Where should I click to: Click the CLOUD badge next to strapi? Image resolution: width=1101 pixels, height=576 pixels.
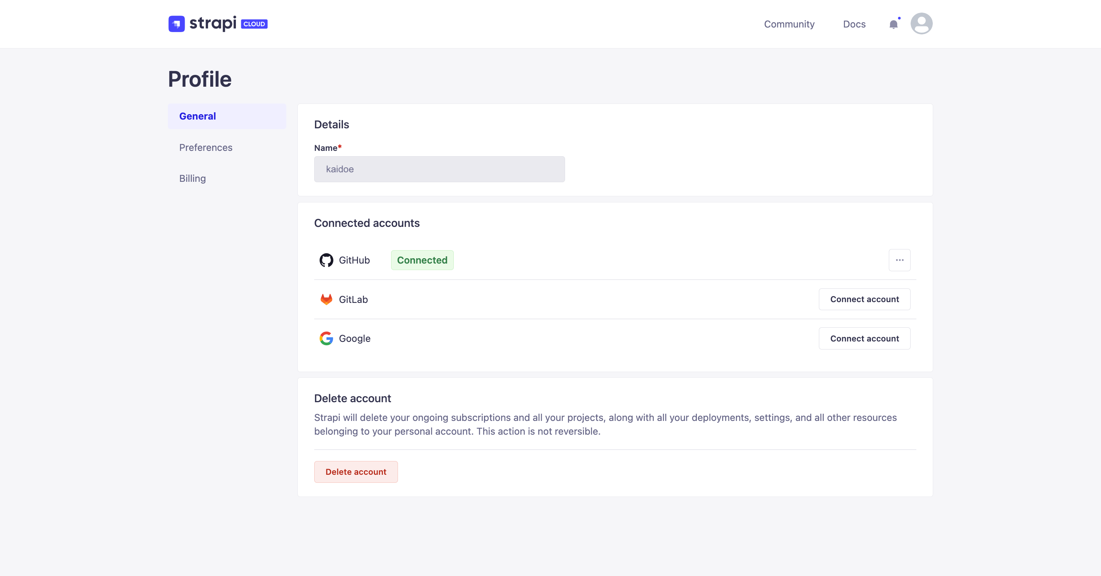[x=254, y=24]
